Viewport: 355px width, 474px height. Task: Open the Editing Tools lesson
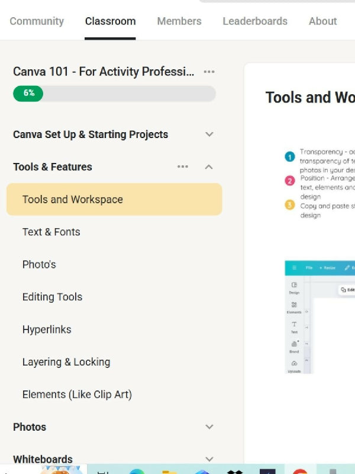(x=52, y=297)
